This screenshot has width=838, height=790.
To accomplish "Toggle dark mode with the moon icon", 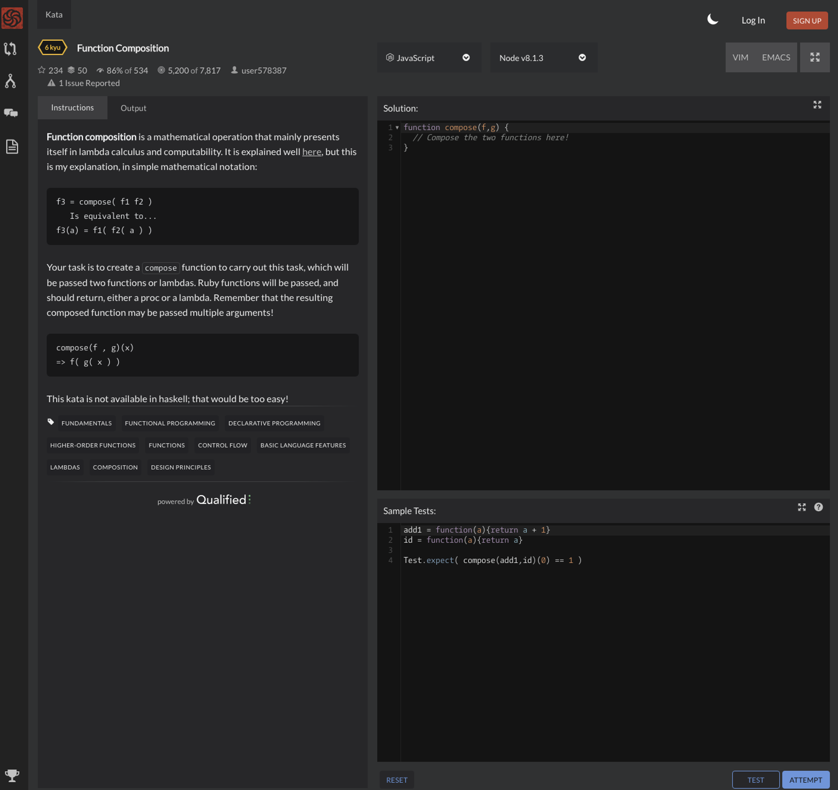I will pos(712,20).
